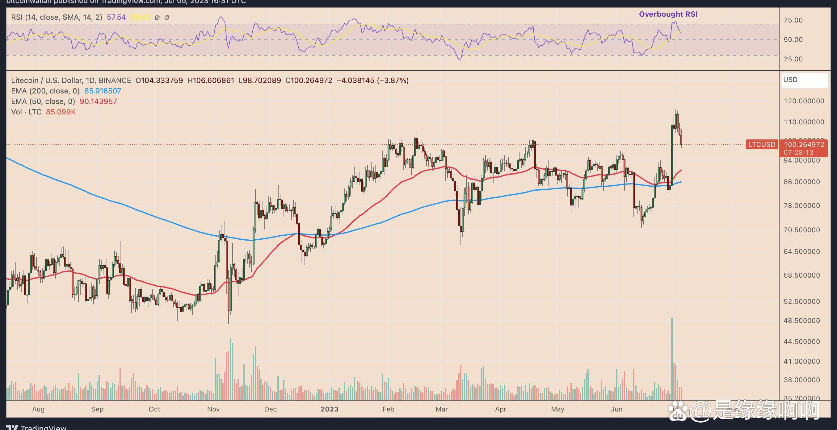
Task: Click the 120.000000 price scale label
Action: [804, 101]
